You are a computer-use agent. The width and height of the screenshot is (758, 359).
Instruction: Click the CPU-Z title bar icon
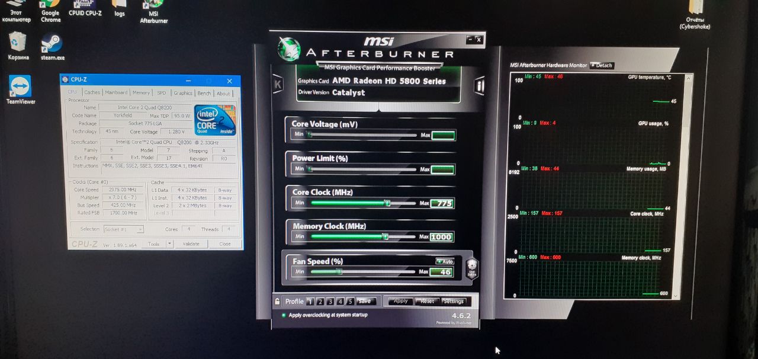(65, 80)
